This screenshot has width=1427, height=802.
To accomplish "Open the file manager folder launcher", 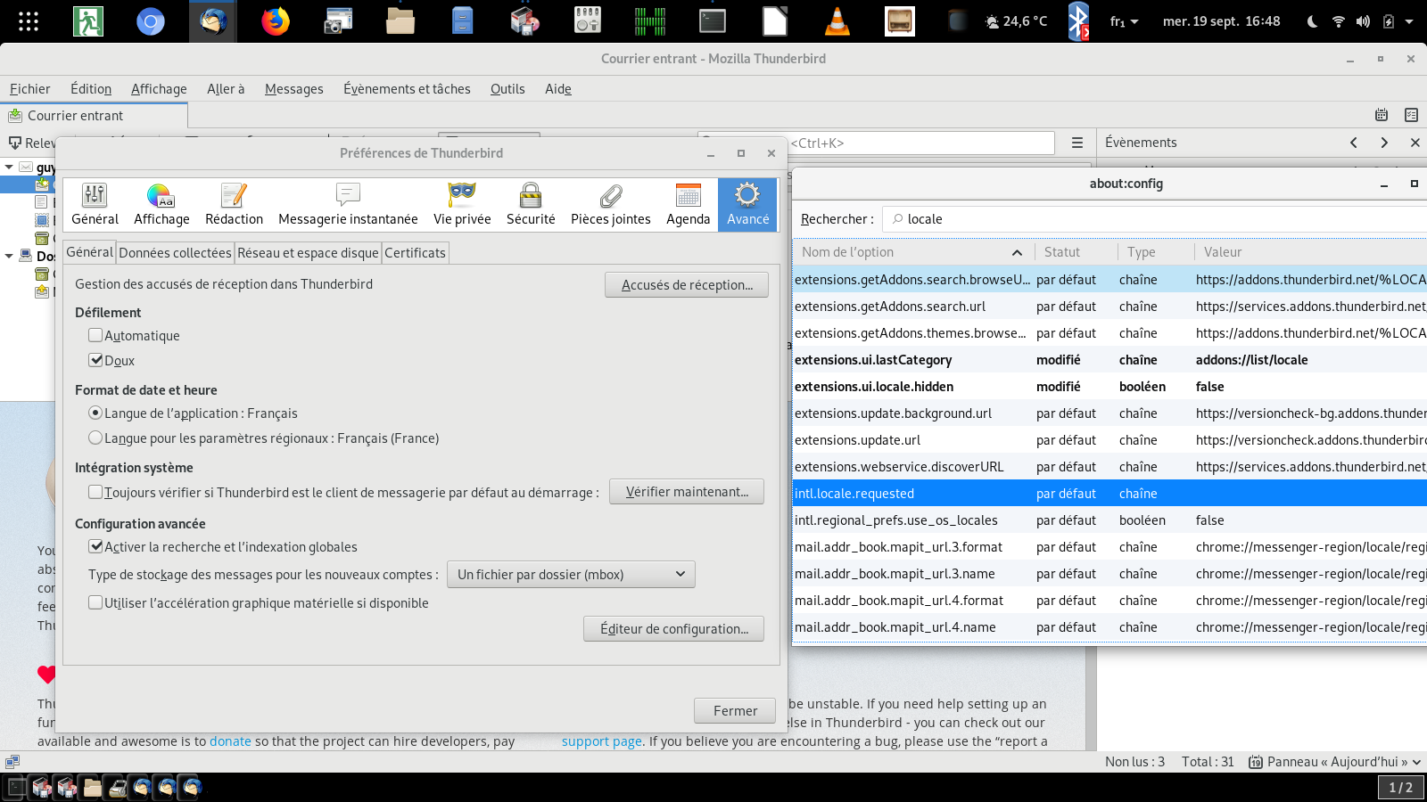I will point(400,21).
